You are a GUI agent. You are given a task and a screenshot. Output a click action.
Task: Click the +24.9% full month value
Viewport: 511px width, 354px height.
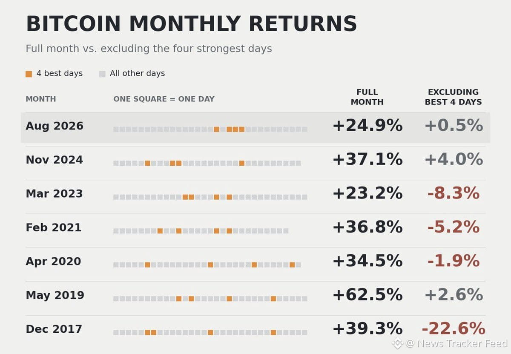(367, 126)
